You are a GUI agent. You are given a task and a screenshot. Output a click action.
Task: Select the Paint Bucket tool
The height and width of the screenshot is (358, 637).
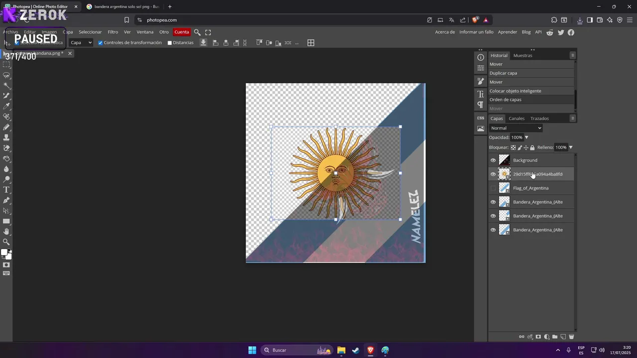point(6,159)
